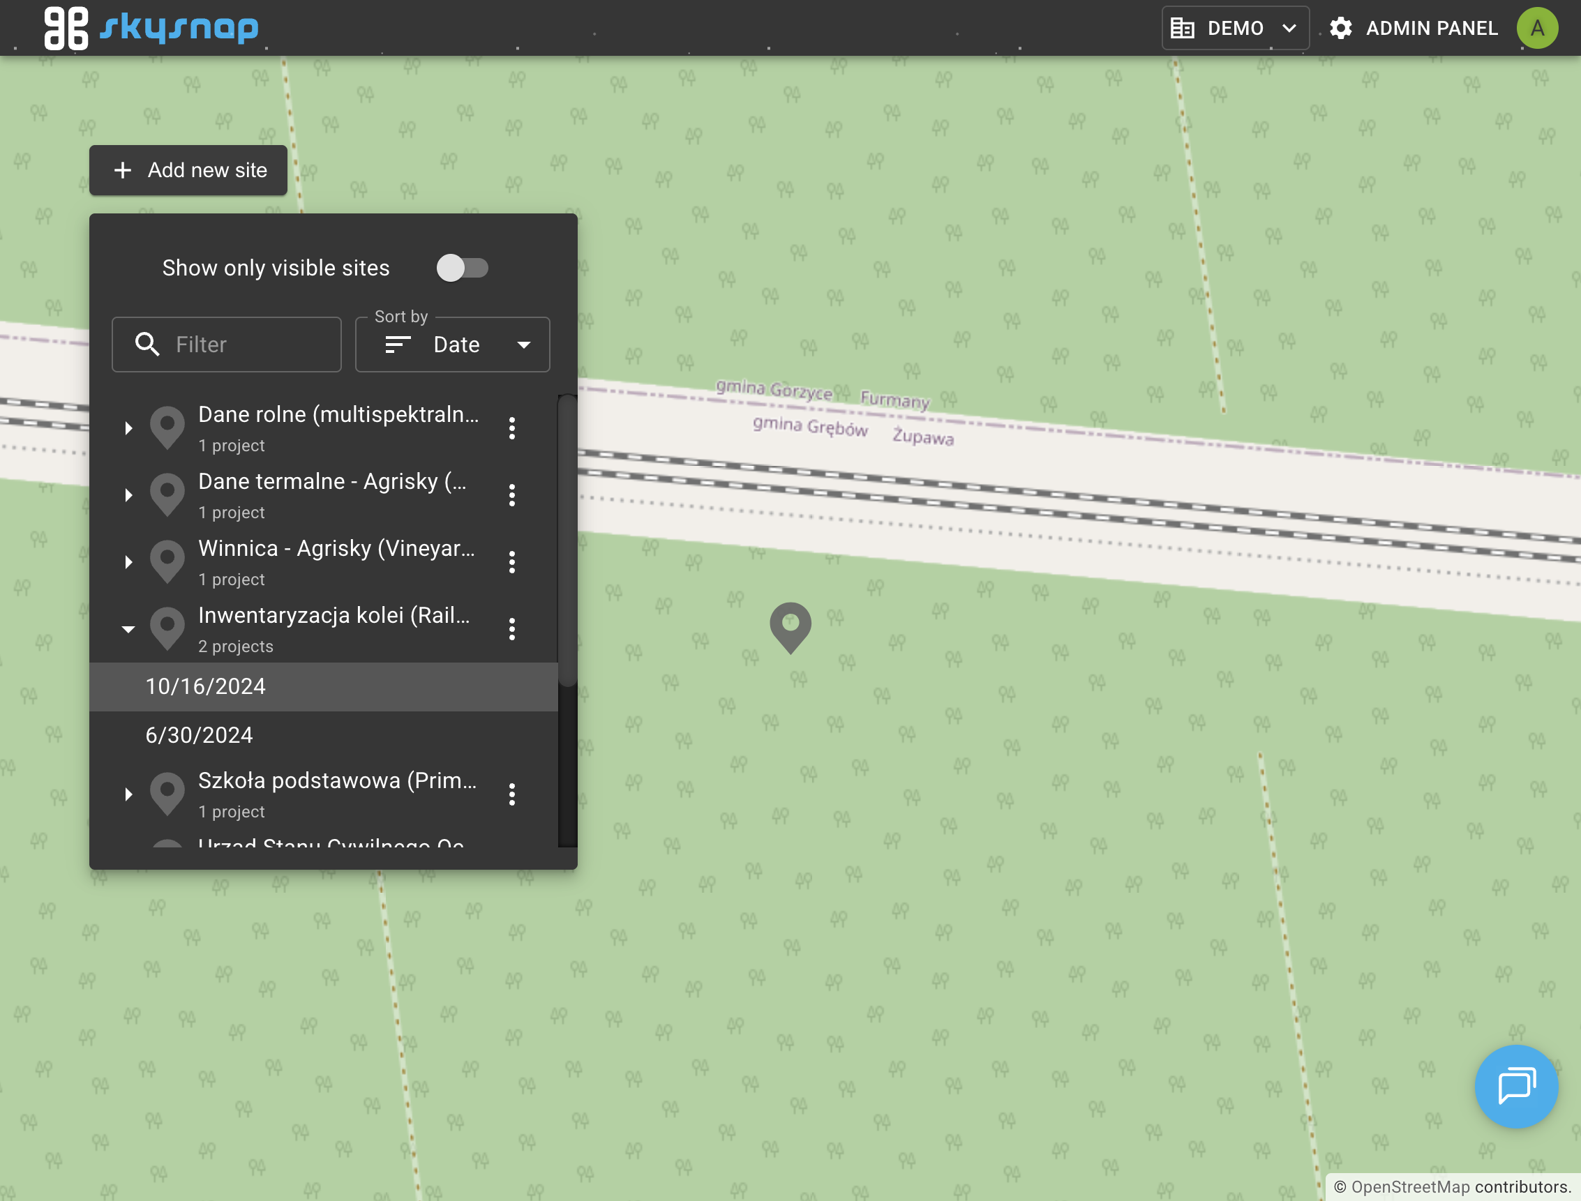1581x1201 pixels.
Task: Select Dane rolne (multispektraln... site name
Action: (338, 414)
